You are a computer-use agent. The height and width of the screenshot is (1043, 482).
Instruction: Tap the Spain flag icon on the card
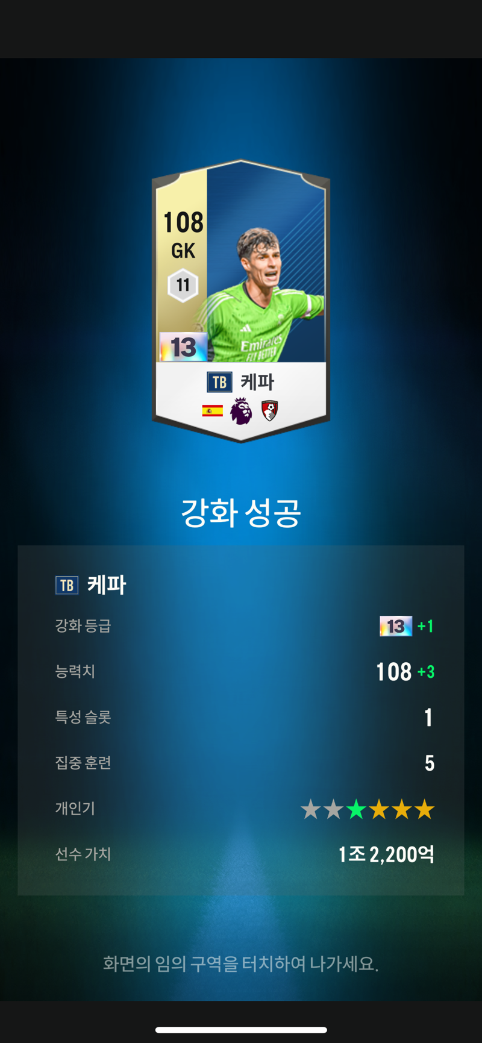[x=212, y=412]
